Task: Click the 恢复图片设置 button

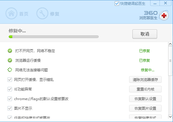Action: [145, 108]
